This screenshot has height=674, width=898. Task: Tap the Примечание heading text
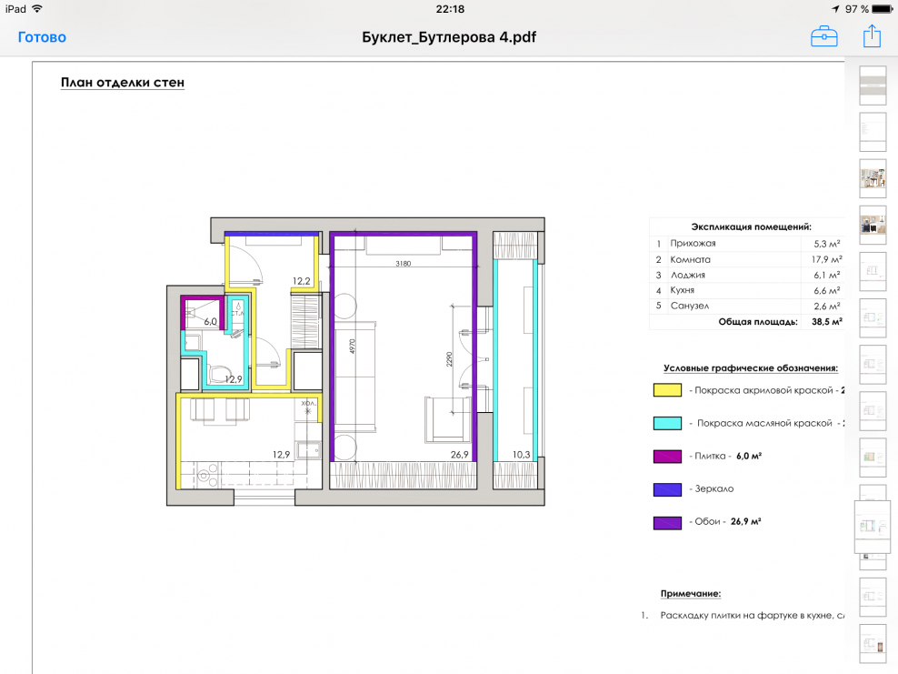pos(691,594)
